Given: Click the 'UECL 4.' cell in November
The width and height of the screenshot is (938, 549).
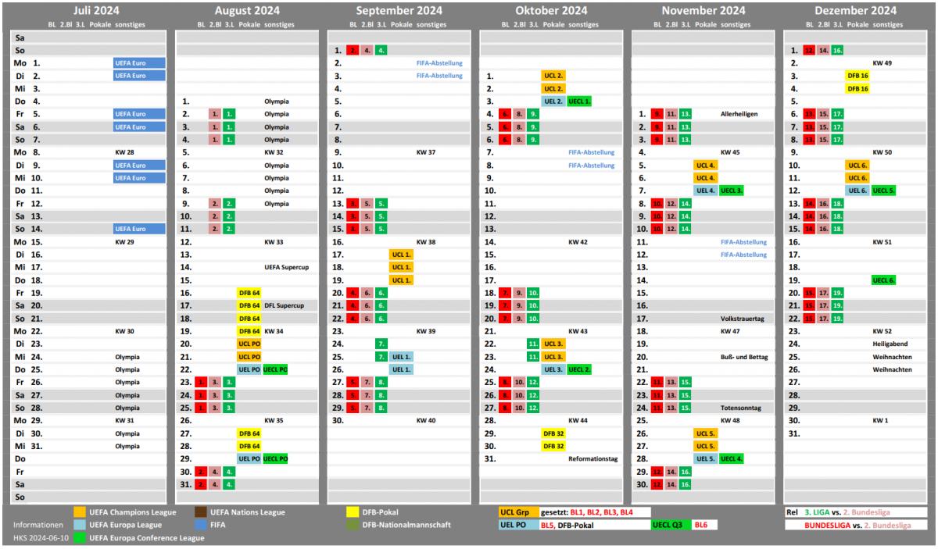Looking at the screenshot, I should click(732, 459).
